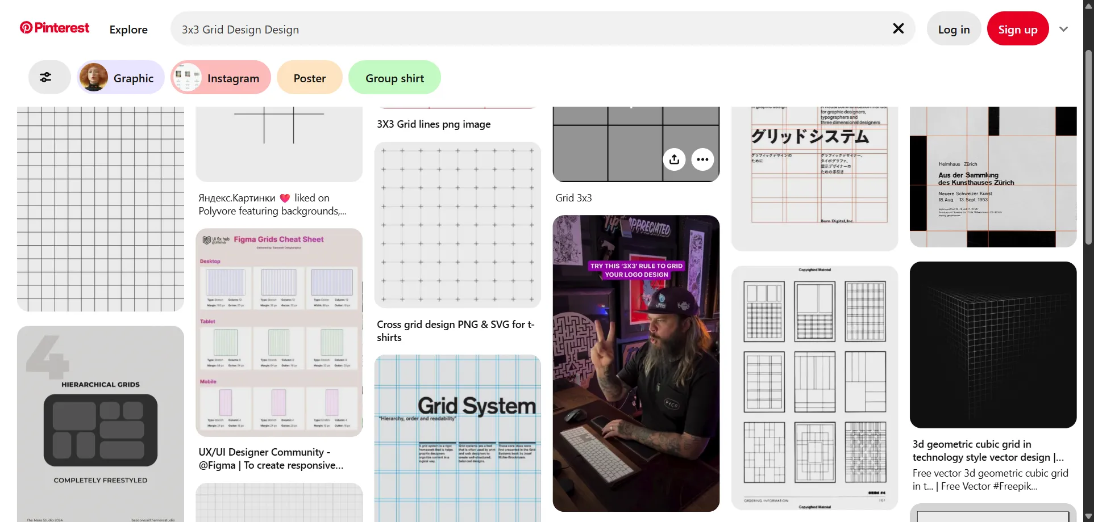Click the 'Grid 3x3' pin title
The height and width of the screenshot is (522, 1094).
pyautogui.click(x=573, y=198)
